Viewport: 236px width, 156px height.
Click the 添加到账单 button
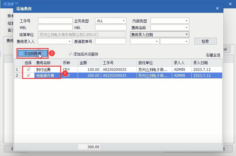32,53
